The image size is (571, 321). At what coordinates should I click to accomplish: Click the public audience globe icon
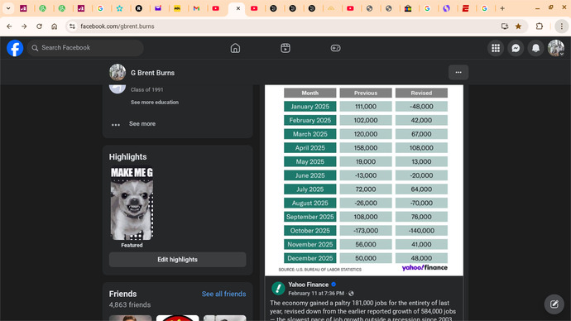(x=351, y=294)
